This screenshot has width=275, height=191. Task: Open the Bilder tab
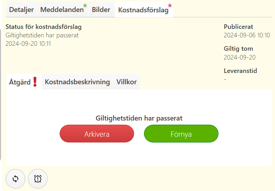[x=102, y=10]
